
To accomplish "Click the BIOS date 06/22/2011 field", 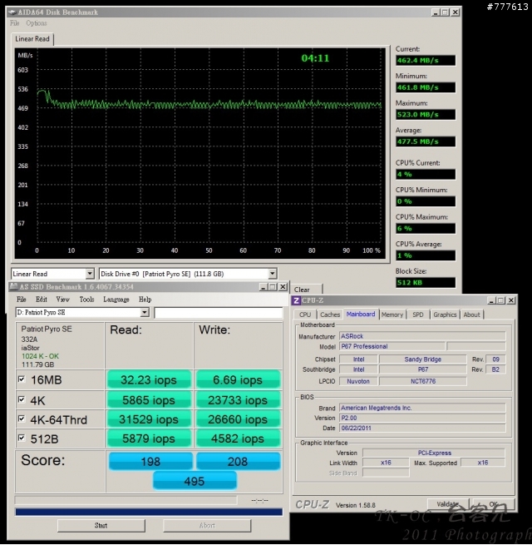I will [x=422, y=429].
